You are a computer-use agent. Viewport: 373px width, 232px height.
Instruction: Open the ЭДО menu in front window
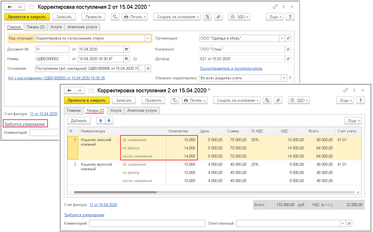pos(299,100)
